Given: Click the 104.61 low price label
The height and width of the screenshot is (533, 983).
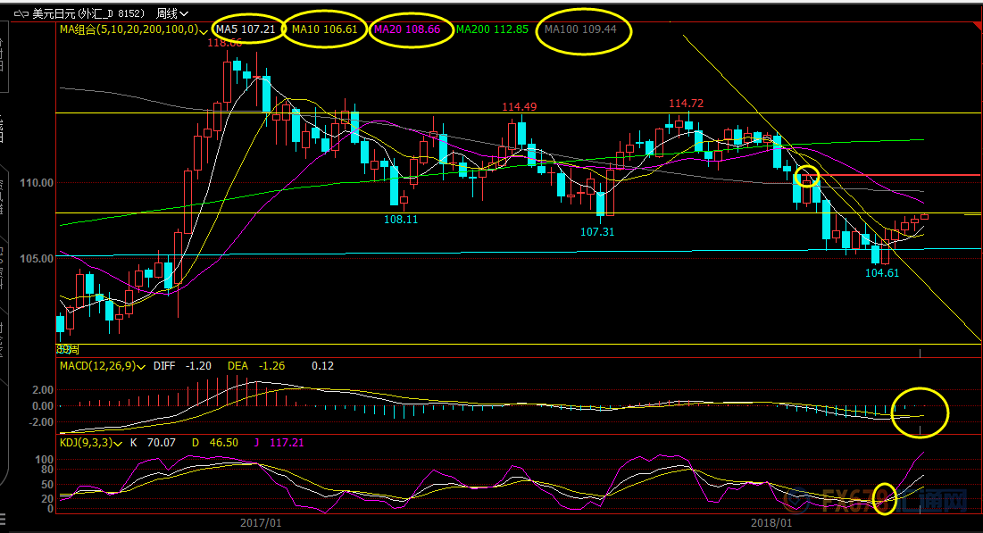Looking at the screenshot, I should [882, 273].
